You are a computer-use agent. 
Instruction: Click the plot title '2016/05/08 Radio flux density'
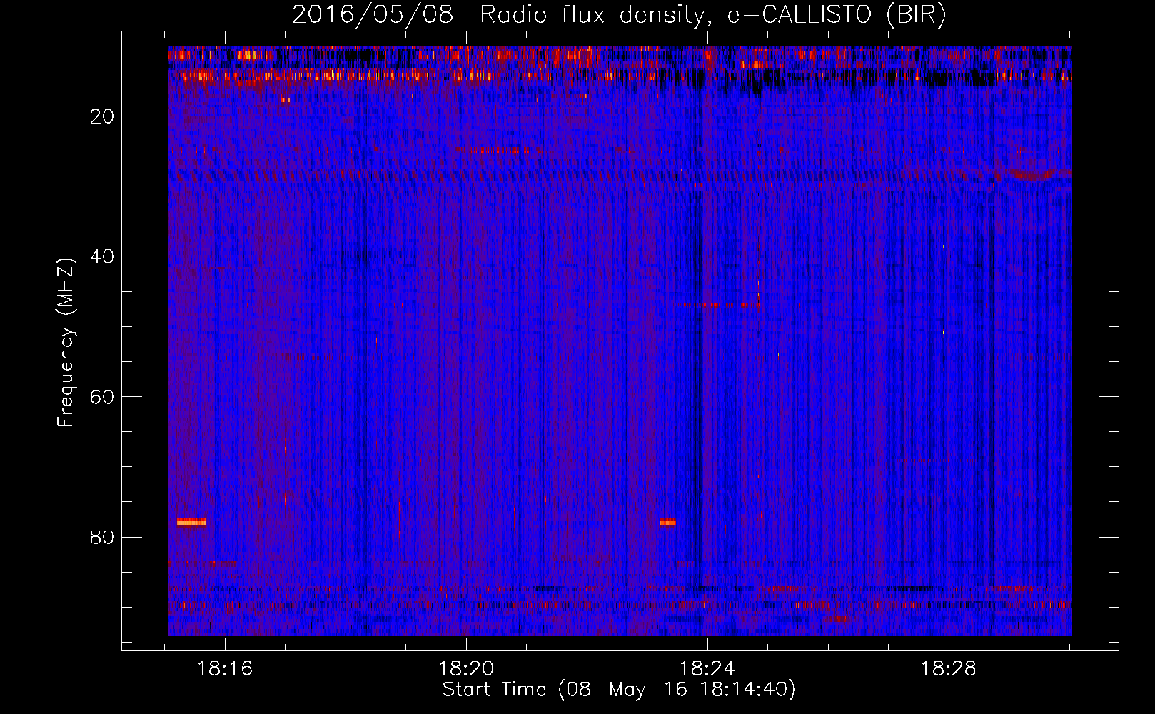point(618,15)
